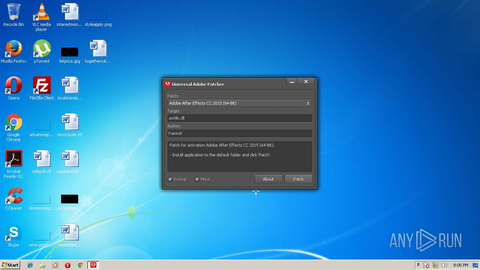Minimize the Universal Adobe Patcher window

coord(292,82)
